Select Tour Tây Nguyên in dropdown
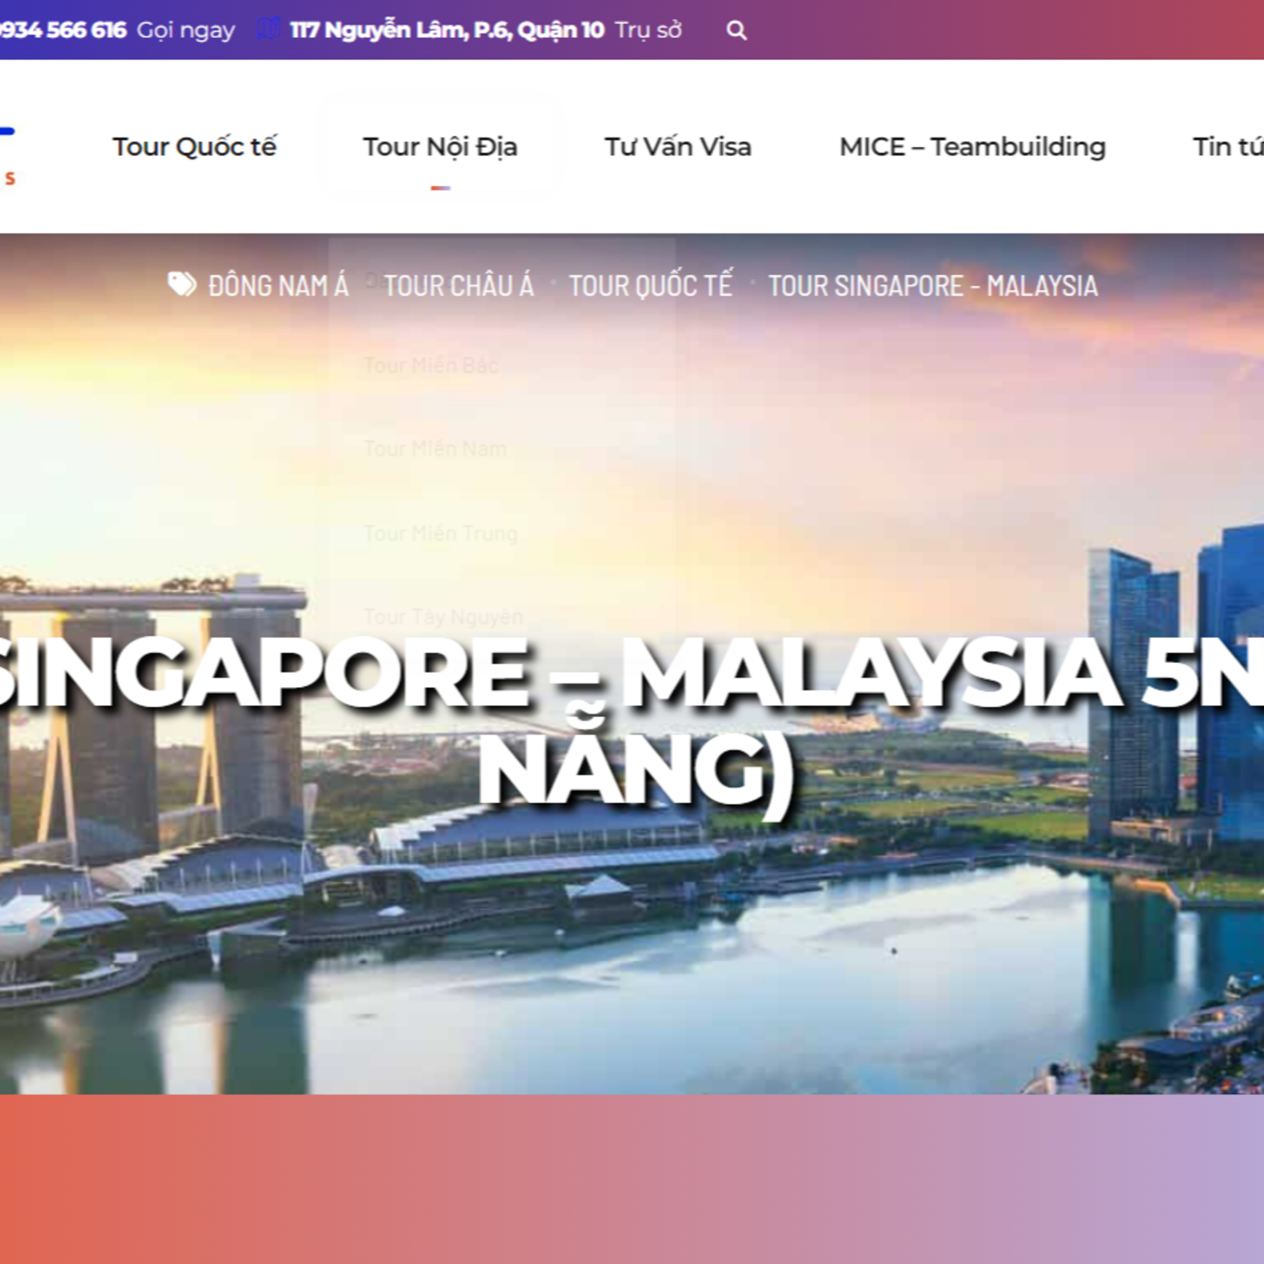Screen dimensions: 1264x1264 tap(443, 616)
